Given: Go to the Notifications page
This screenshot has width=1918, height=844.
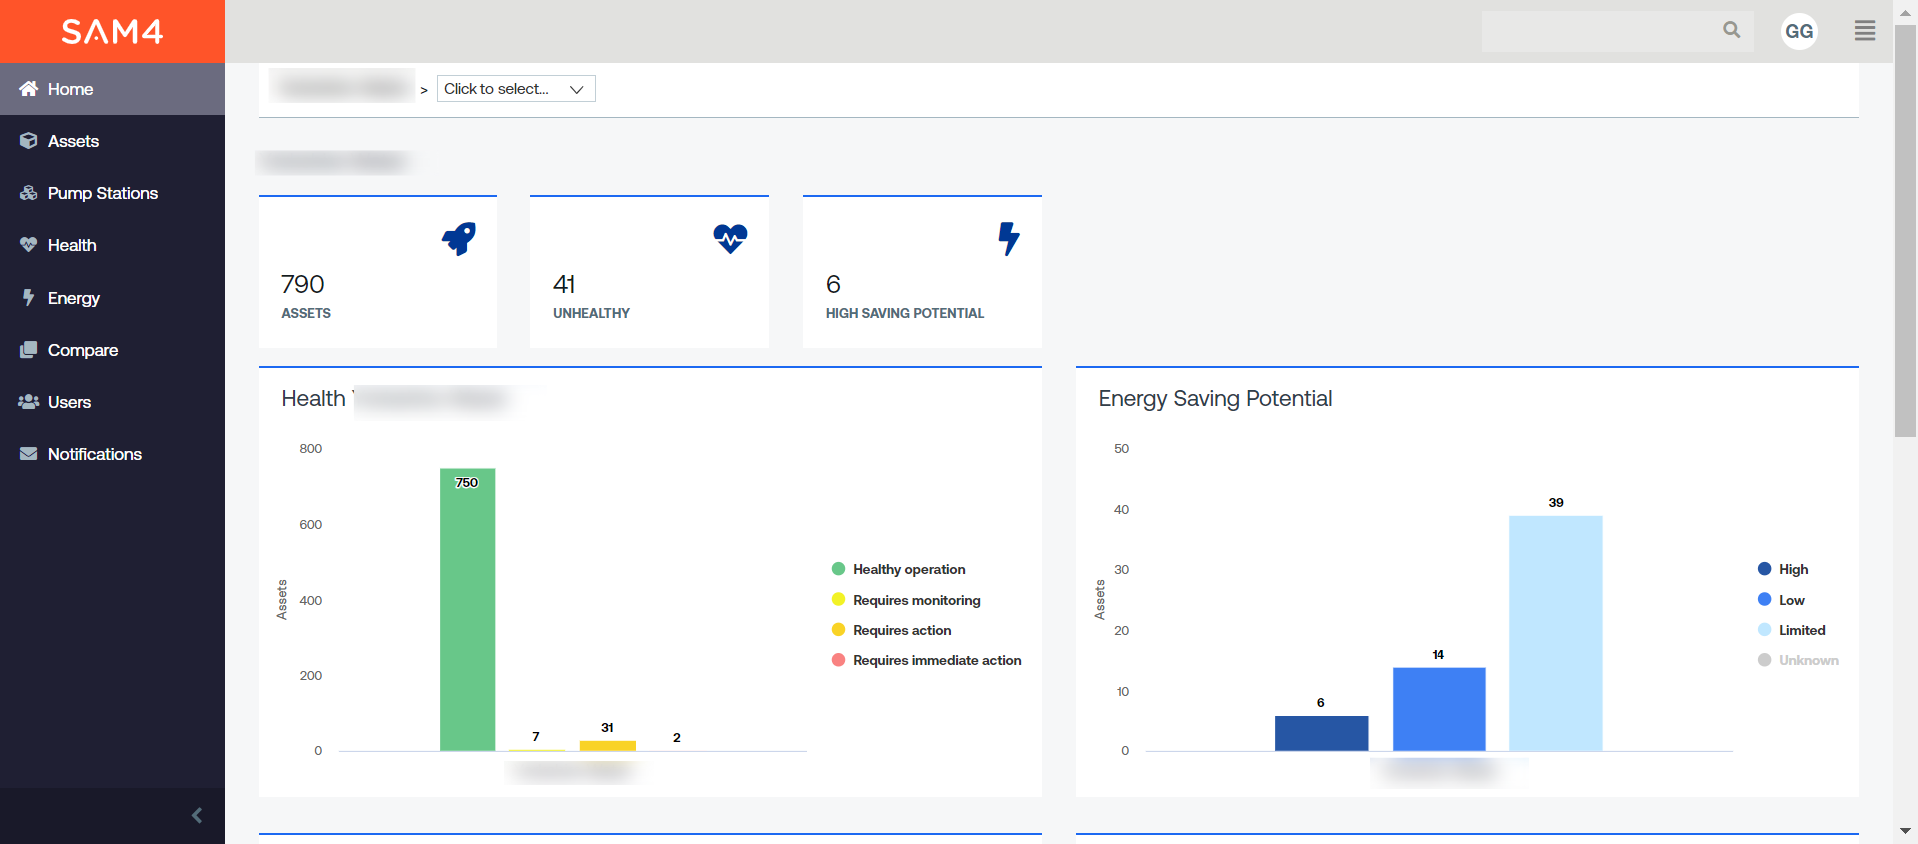Looking at the screenshot, I should 94,454.
